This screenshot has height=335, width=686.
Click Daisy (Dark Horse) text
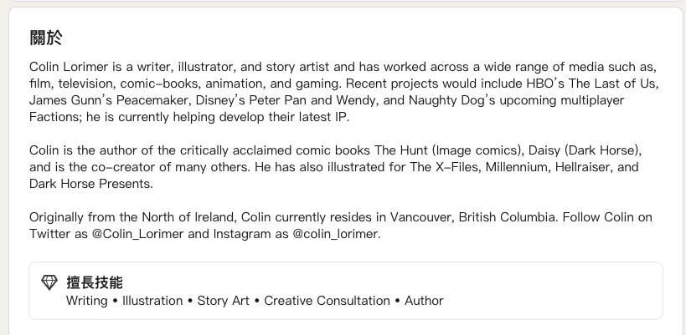point(584,150)
